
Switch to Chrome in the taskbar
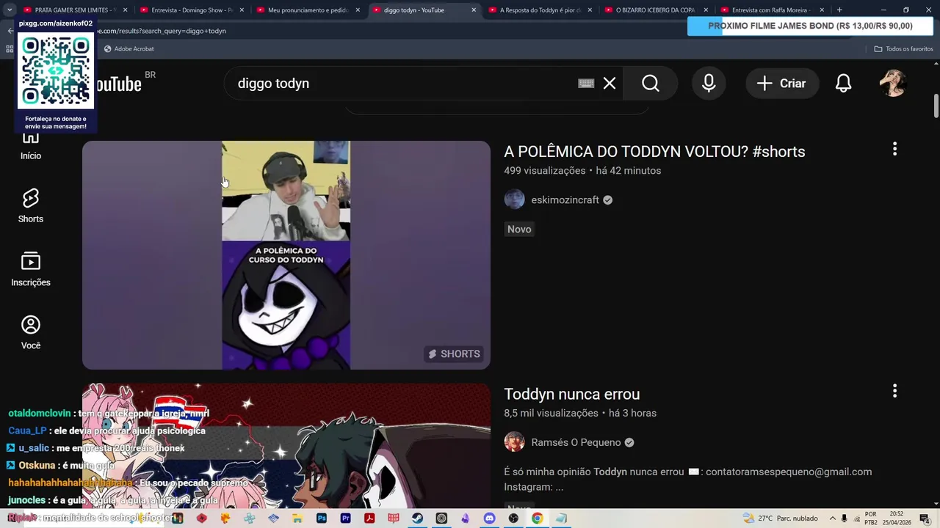tap(538, 518)
